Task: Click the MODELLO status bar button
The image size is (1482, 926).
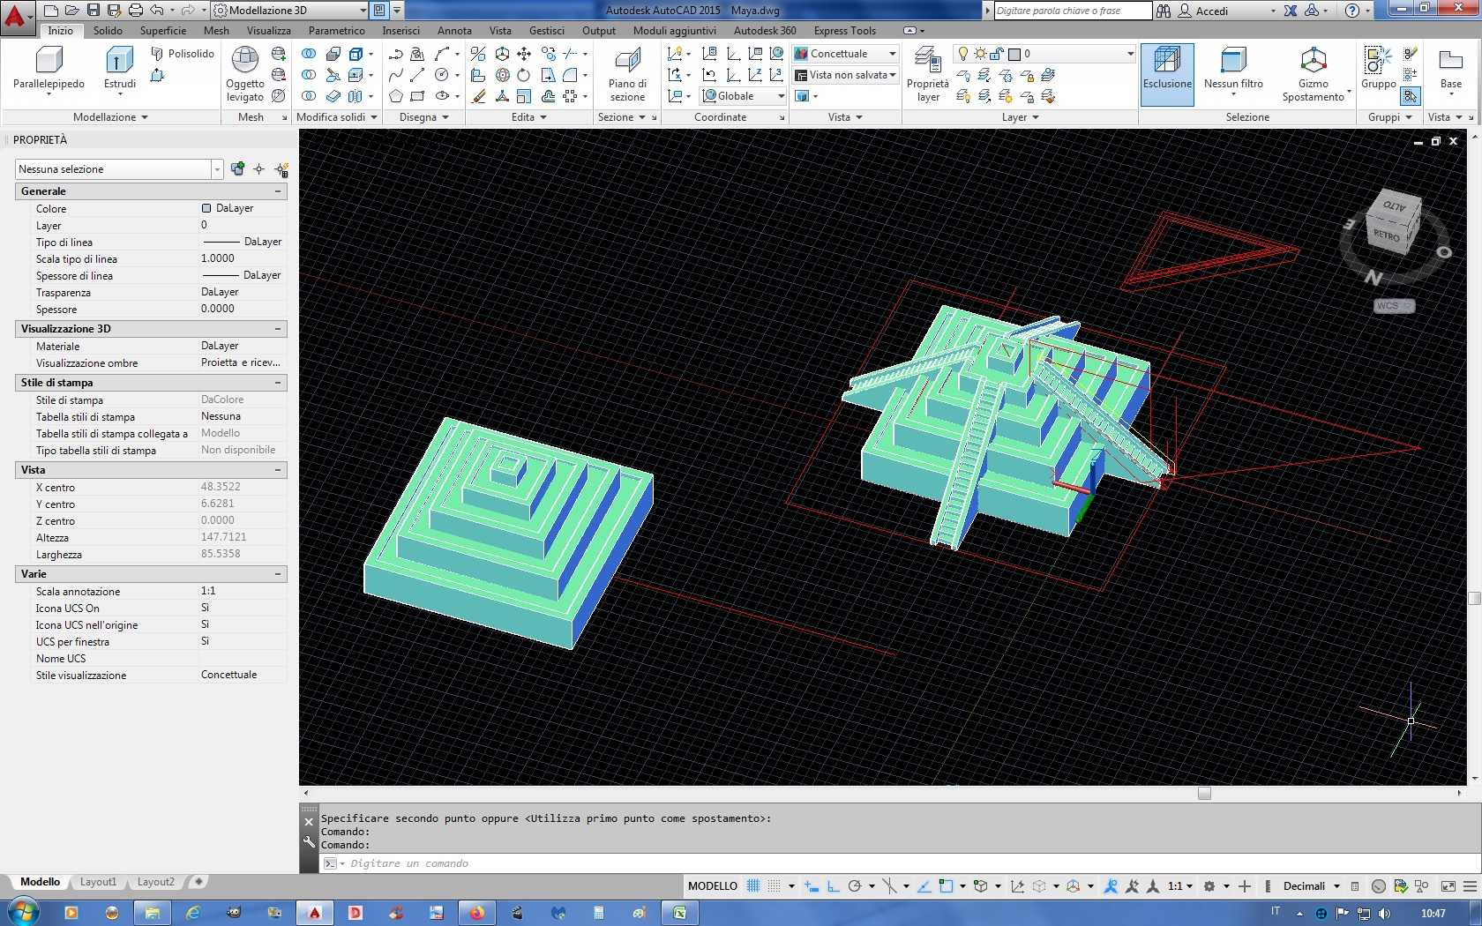Action: (713, 886)
